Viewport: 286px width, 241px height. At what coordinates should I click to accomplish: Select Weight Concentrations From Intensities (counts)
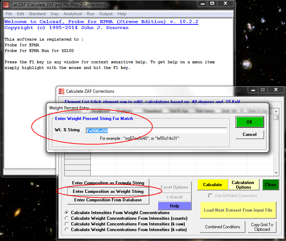click(x=67, y=218)
